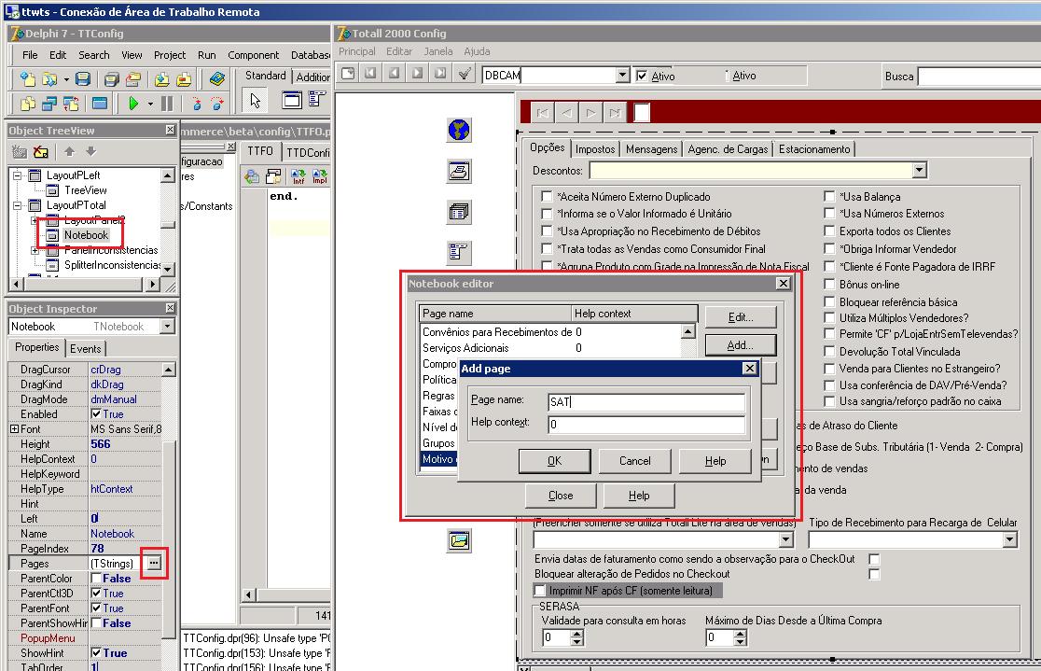This screenshot has width=1041, height=671.
Task: Check 'Usa Balança' checkbox
Action: [829, 196]
